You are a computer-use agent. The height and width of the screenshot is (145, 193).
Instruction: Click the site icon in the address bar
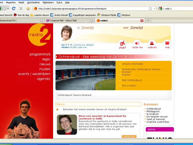(35, 9)
